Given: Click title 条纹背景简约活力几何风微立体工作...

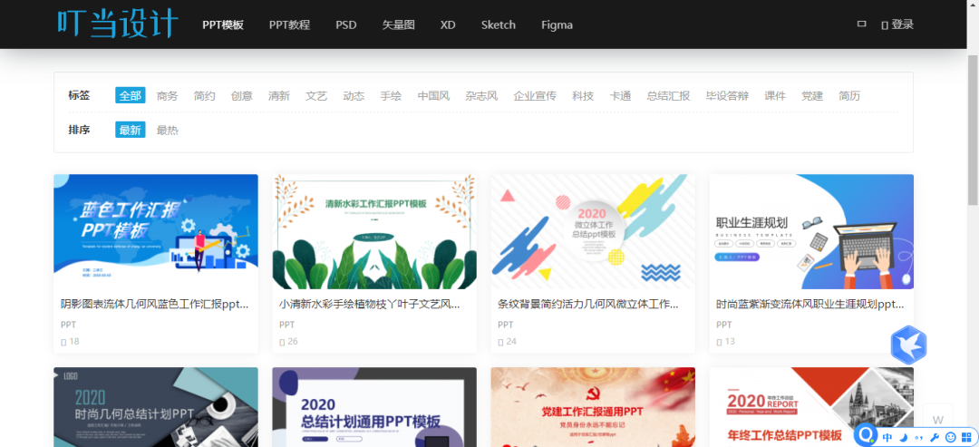Looking at the screenshot, I should [588, 305].
